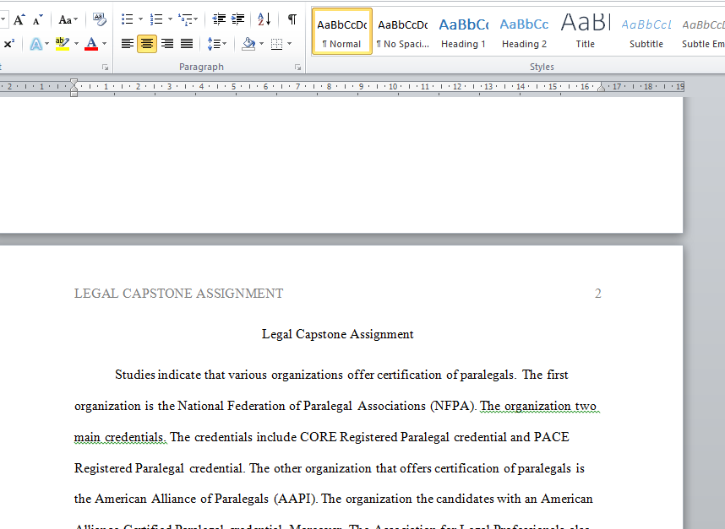Open the Paragraph dialog launcher
The image size is (725, 529).
click(297, 67)
